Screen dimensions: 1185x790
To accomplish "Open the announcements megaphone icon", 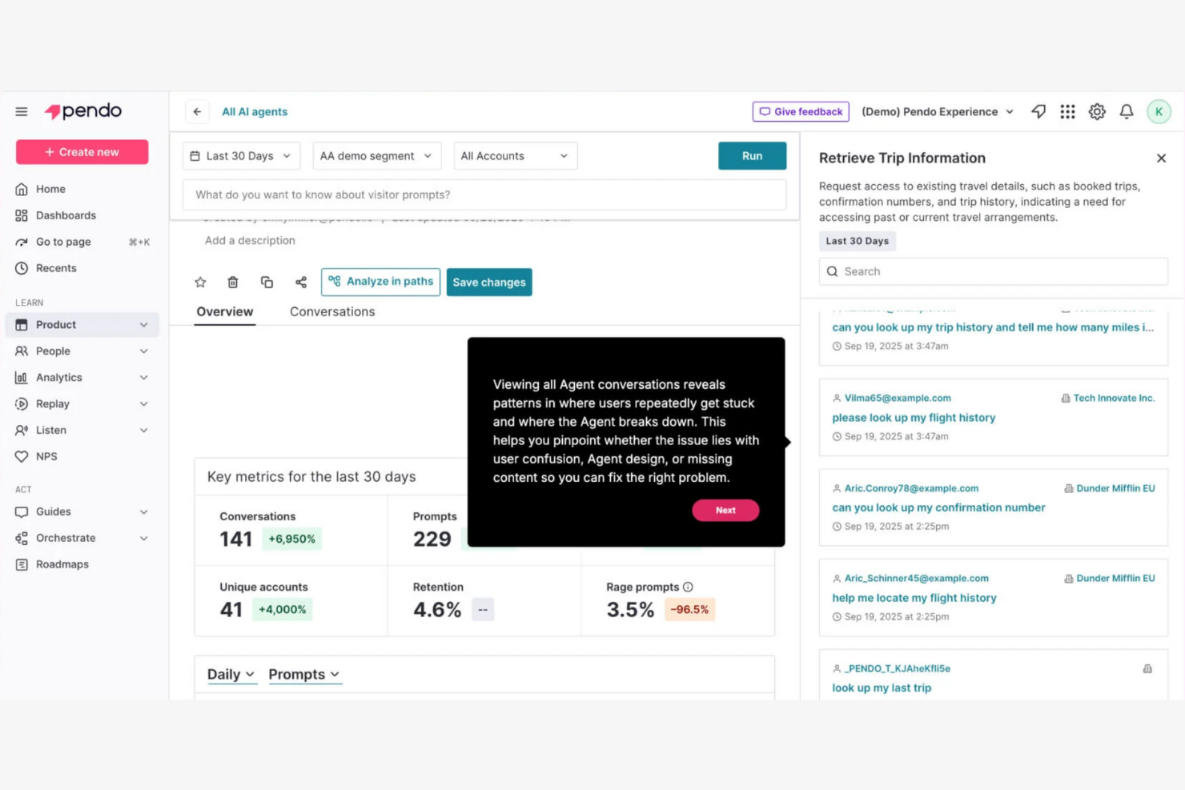I will (x=1038, y=112).
